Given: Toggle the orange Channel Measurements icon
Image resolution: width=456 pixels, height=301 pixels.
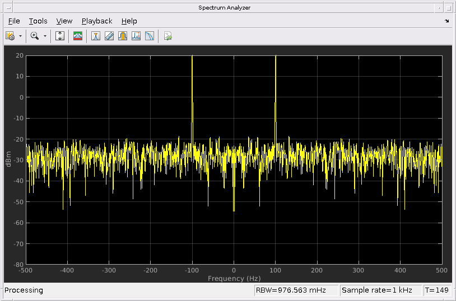Looking at the screenshot, I should tap(123, 36).
